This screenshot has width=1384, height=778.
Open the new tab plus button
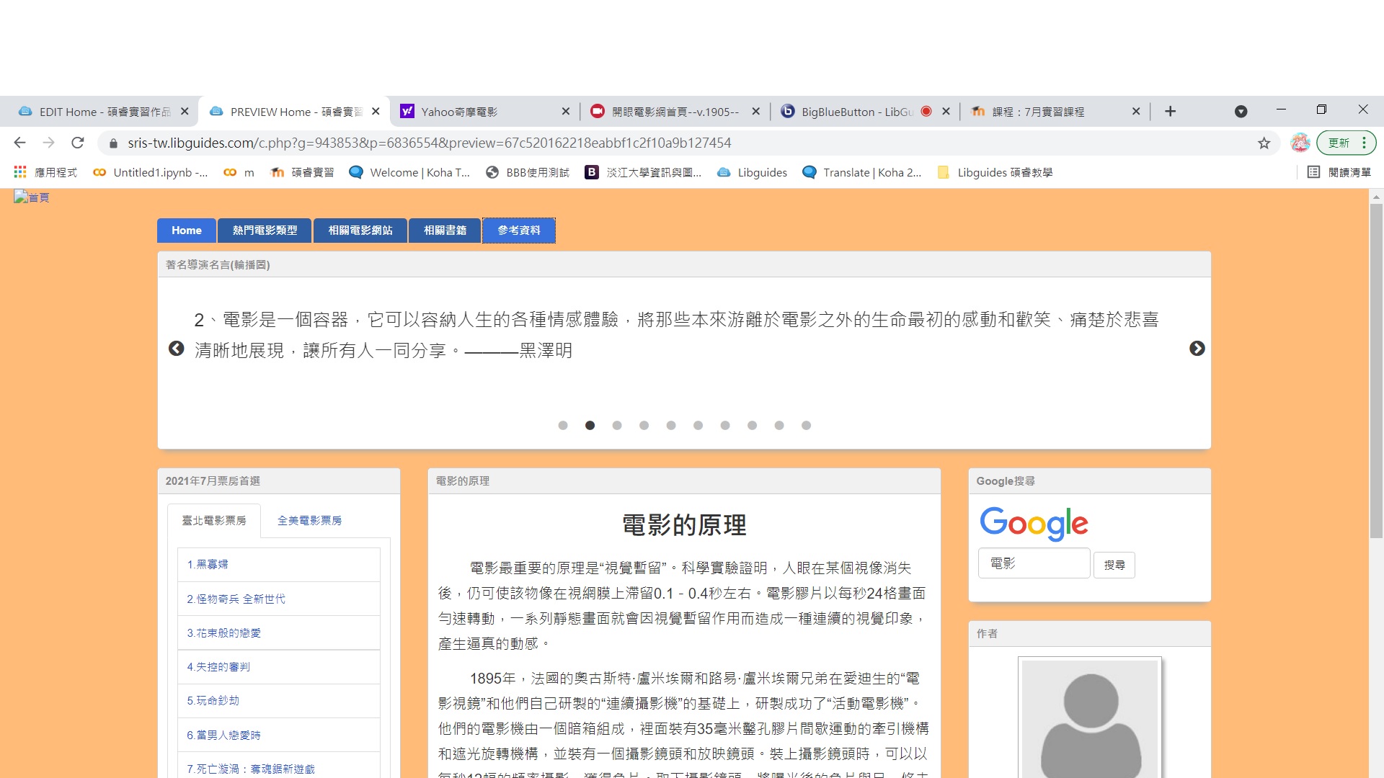click(x=1170, y=112)
